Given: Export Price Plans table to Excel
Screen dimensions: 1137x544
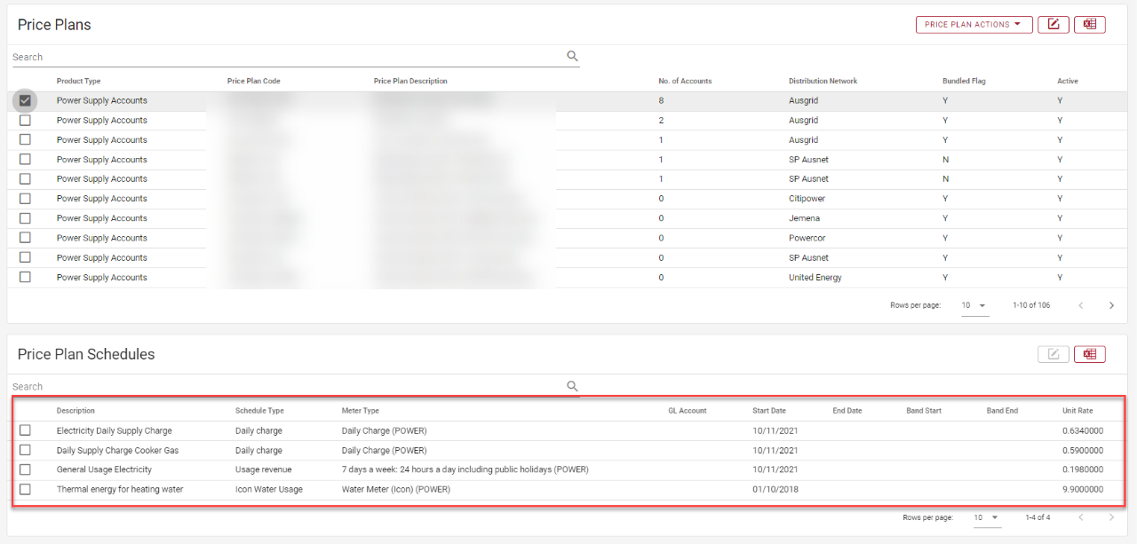Looking at the screenshot, I should 1089,25.
